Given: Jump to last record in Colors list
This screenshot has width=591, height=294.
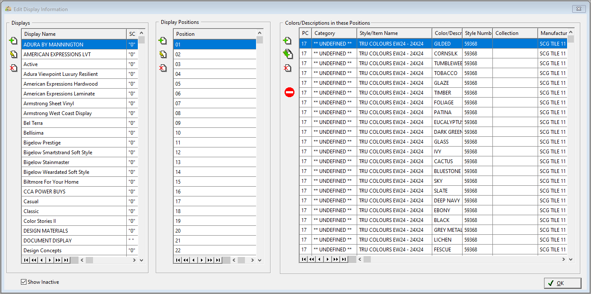Looking at the screenshot, I should [344, 259].
